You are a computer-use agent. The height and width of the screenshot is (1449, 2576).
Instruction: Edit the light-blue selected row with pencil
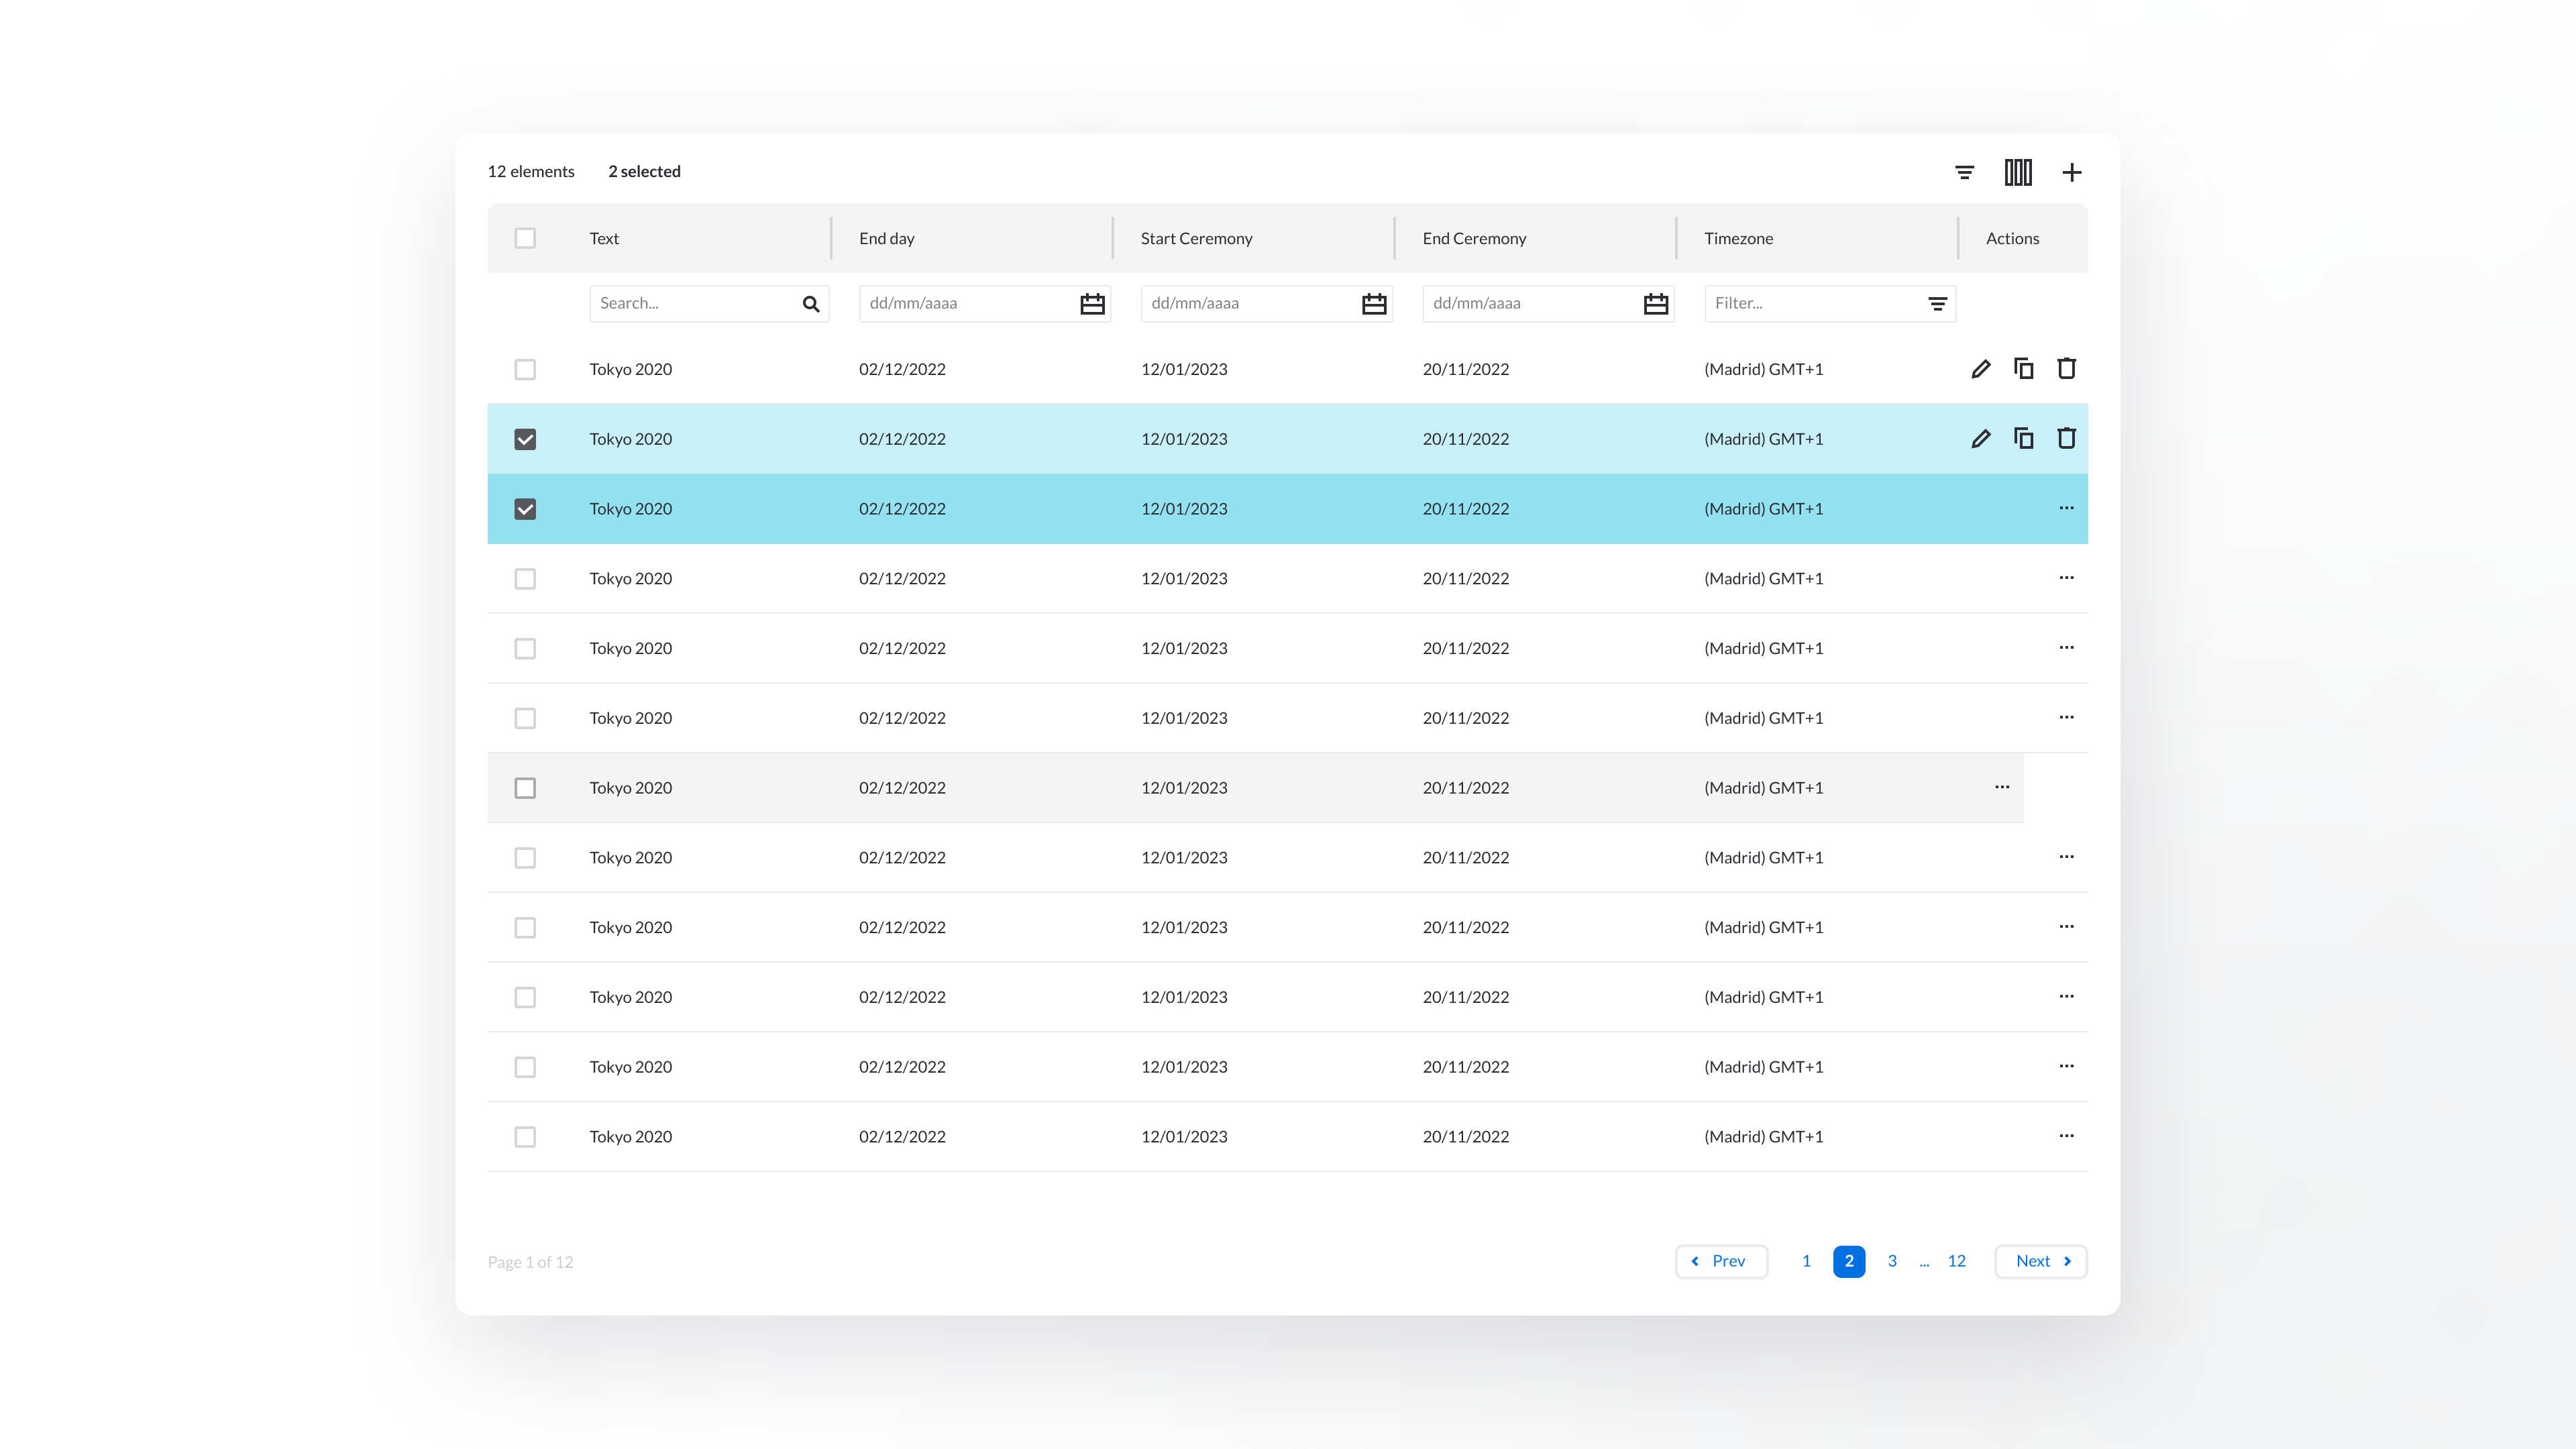click(1980, 439)
